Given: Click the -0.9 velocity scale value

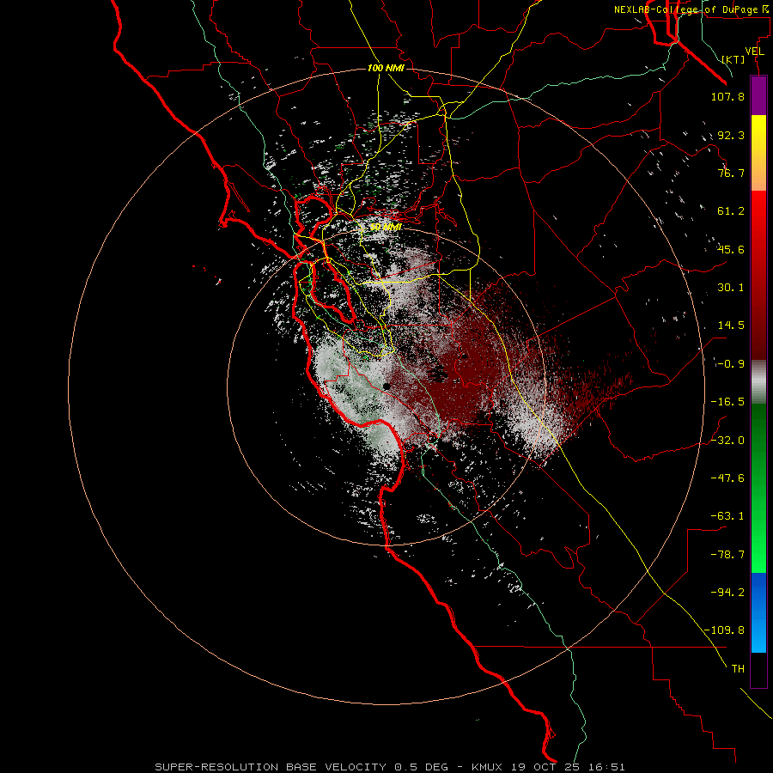Looking at the screenshot, I should 730,364.
